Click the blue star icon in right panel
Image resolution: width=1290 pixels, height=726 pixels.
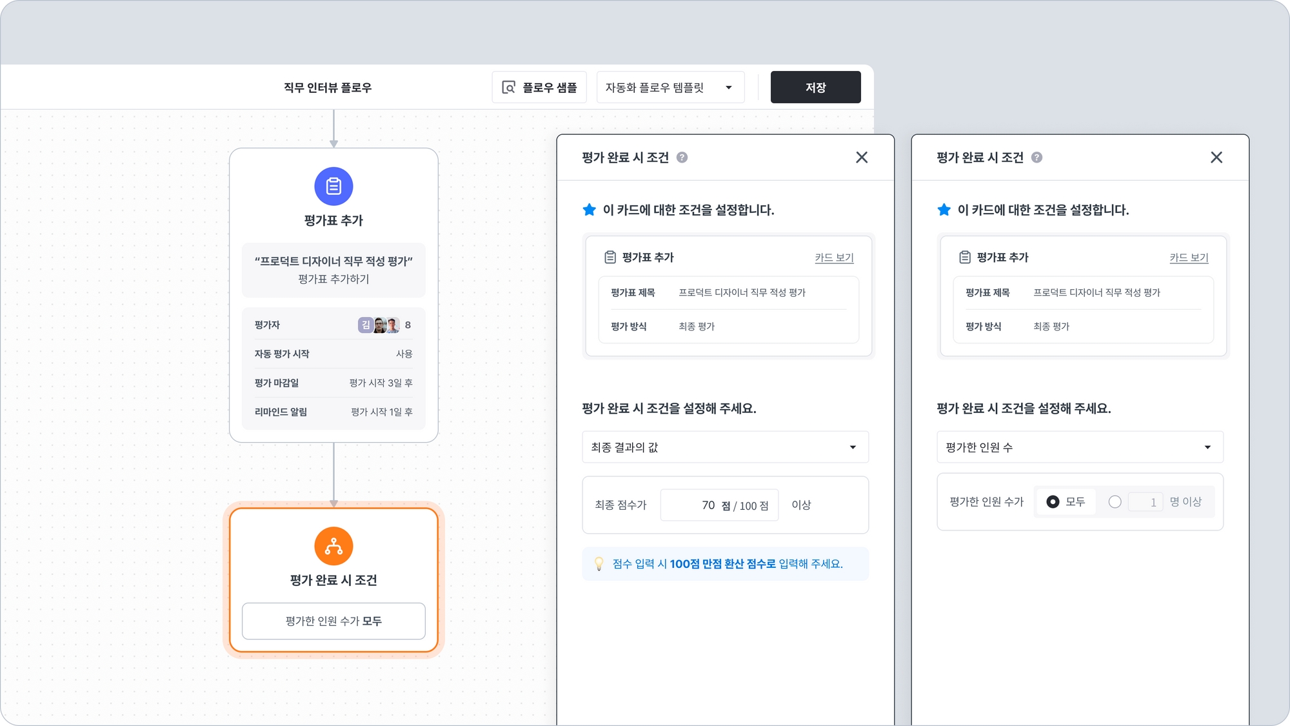coord(944,210)
